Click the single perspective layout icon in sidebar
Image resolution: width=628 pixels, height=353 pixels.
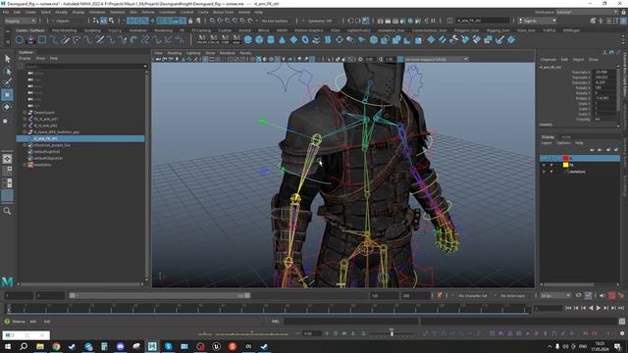coord(7,159)
